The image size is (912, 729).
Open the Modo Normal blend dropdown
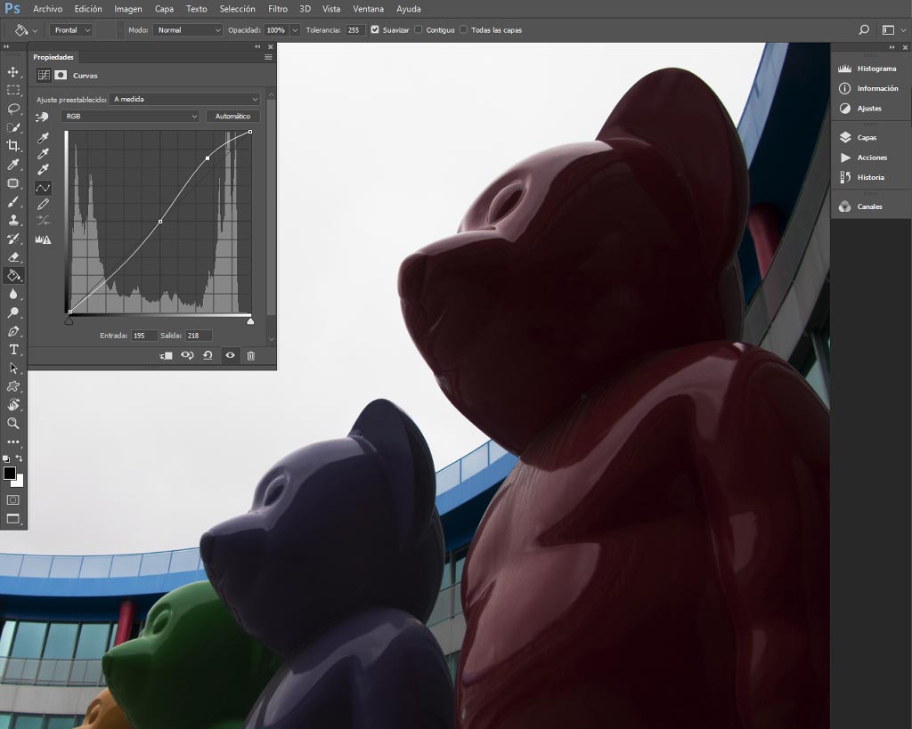[x=187, y=30]
